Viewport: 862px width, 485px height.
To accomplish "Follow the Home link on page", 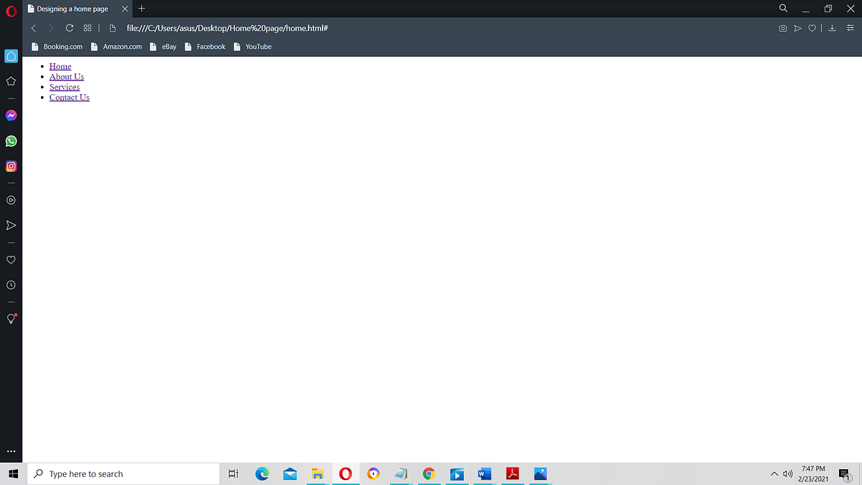I will coord(60,66).
